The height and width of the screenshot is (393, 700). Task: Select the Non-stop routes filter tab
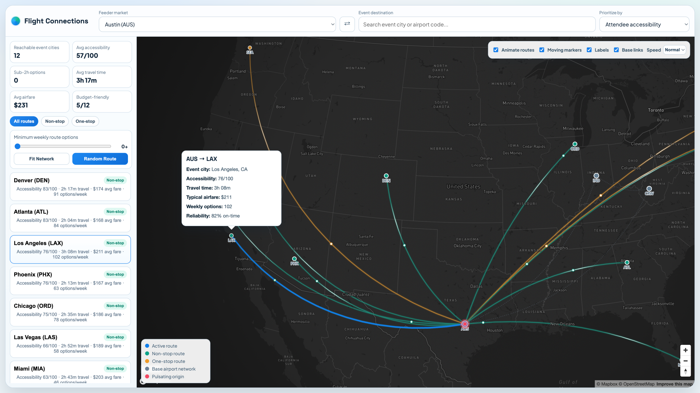(55, 121)
